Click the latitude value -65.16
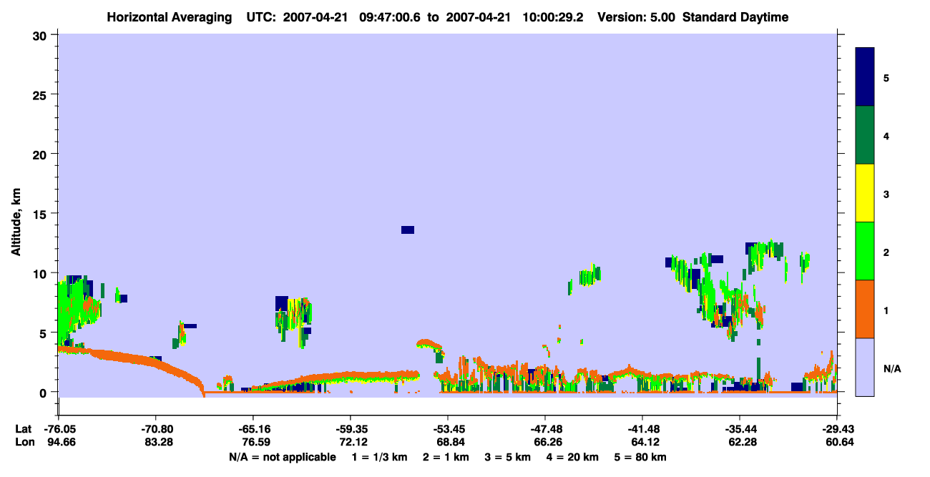This screenshot has height=477, width=930. pos(253,429)
